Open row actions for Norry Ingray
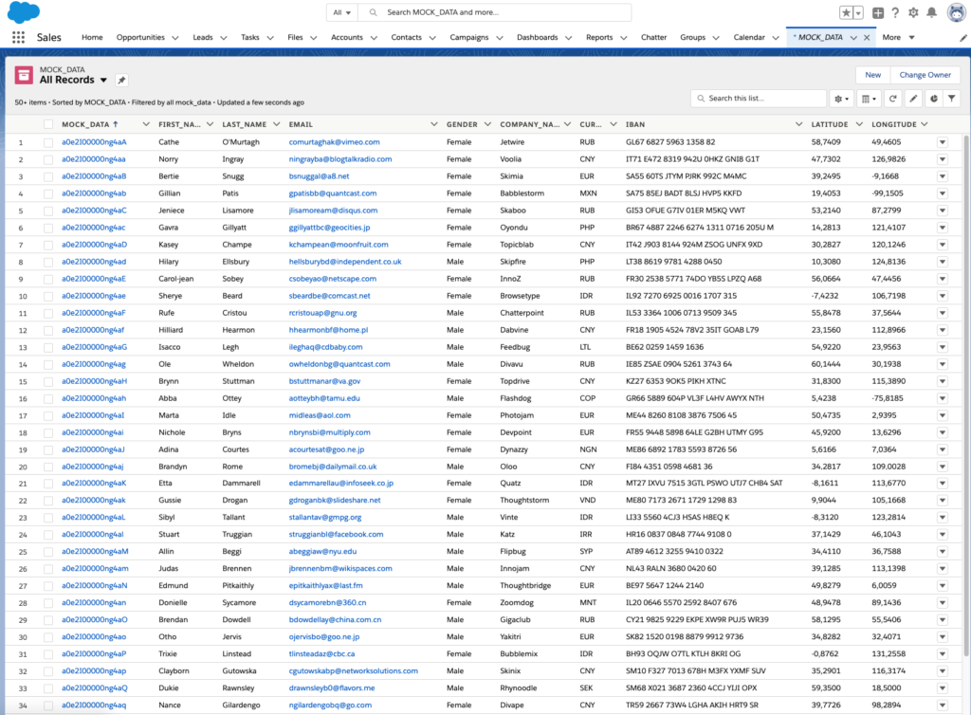The height and width of the screenshot is (715, 971). [942, 159]
